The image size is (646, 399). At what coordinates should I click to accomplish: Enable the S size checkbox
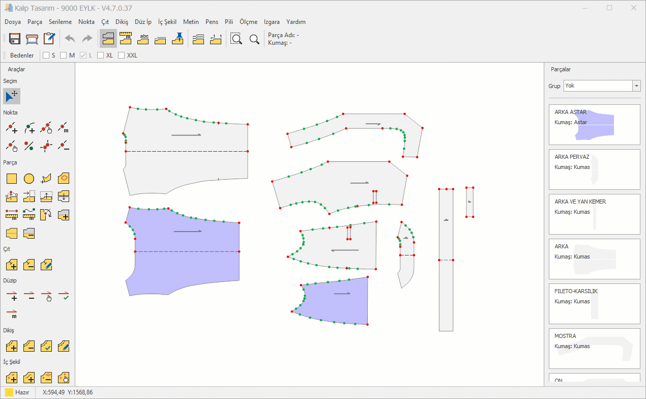coord(46,55)
